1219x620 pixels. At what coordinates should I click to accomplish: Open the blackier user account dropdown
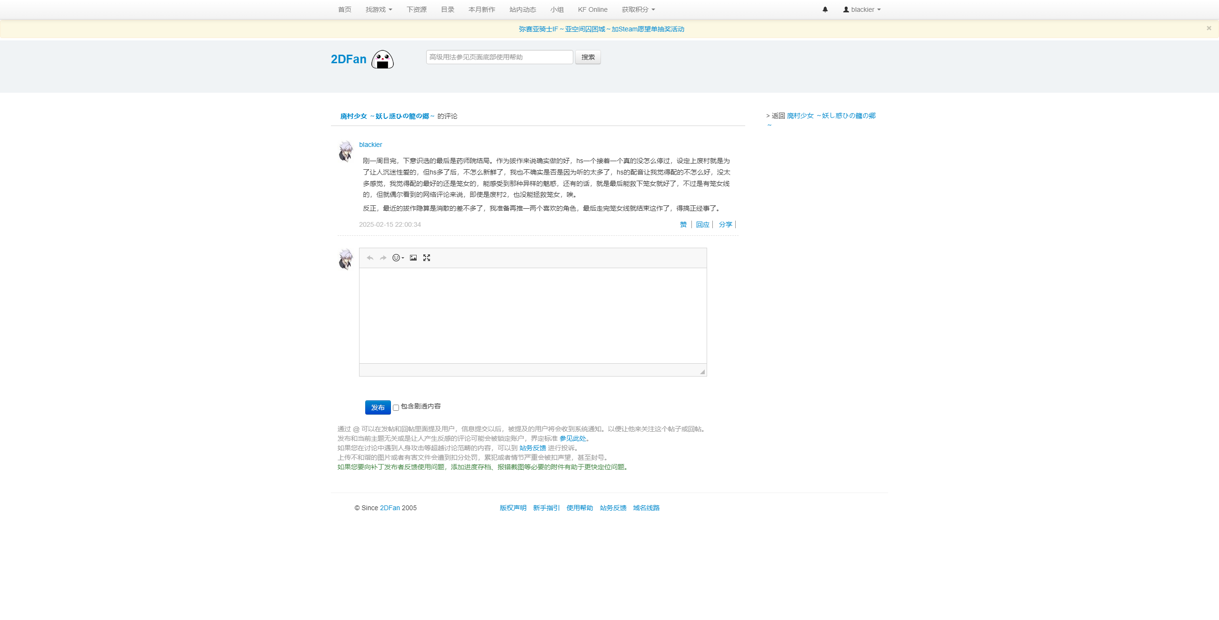click(x=862, y=10)
